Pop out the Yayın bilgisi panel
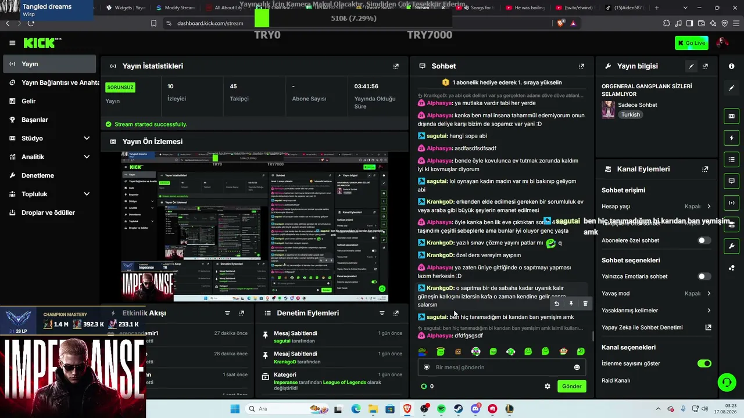744x418 pixels. coord(705,66)
